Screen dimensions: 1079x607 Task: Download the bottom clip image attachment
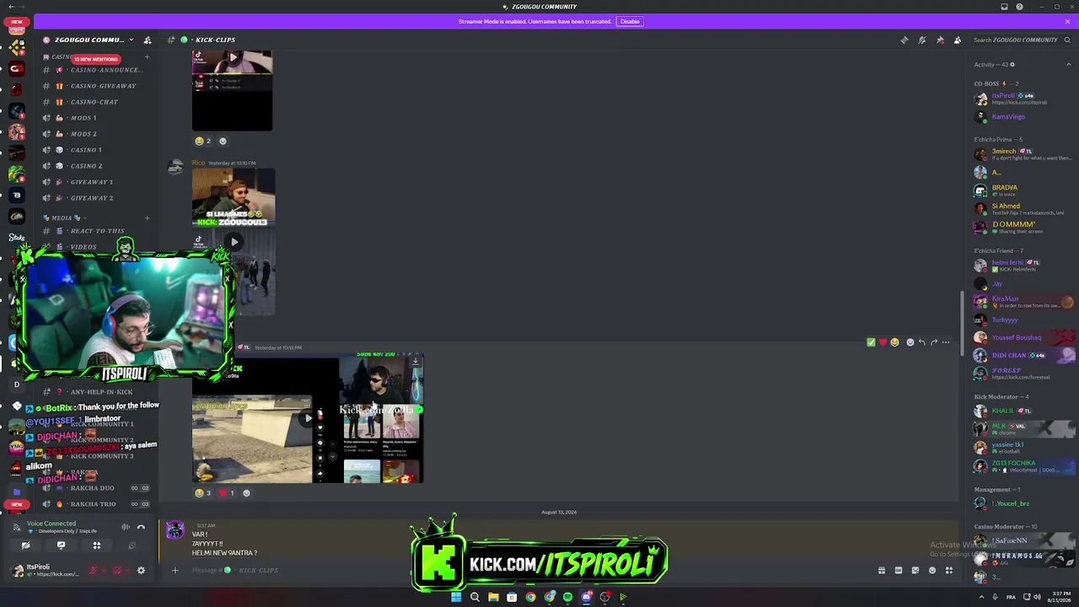[x=415, y=362]
